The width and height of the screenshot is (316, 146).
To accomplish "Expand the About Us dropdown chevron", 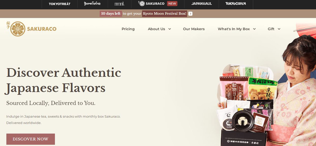I will (x=170, y=29).
